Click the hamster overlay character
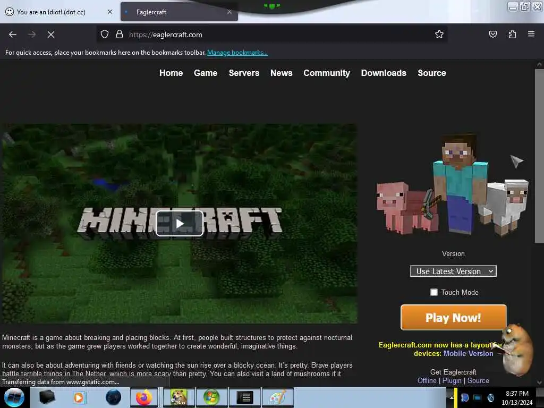The height and width of the screenshot is (408, 544). [x=517, y=350]
